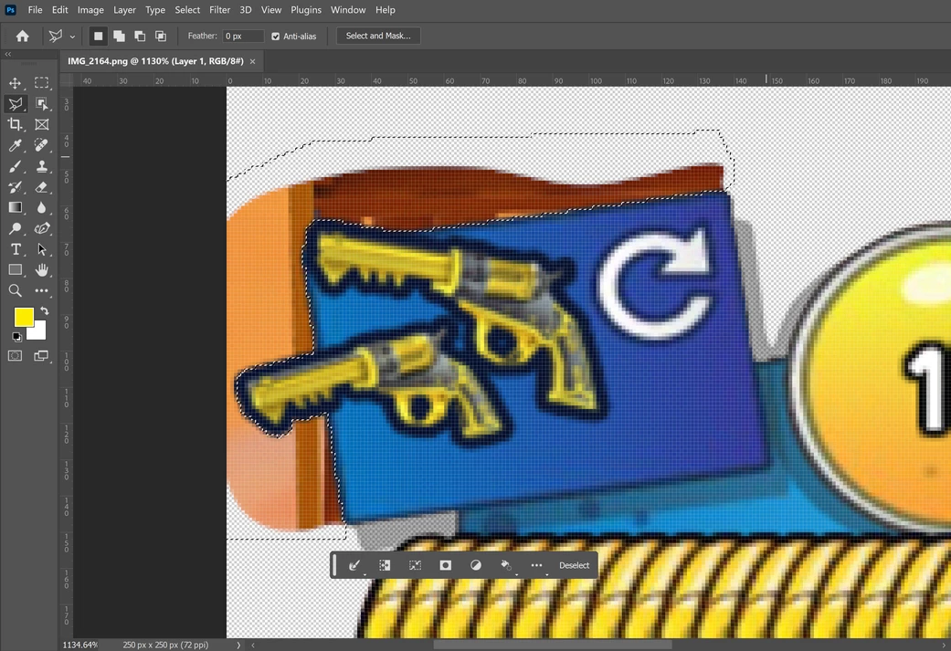
Task: Click the Feather value input field
Action: point(243,37)
